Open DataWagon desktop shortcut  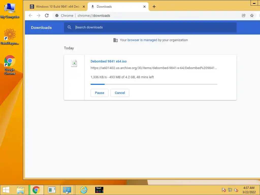[x=10, y=37]
